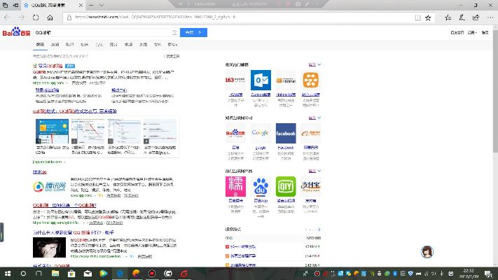Open the favorites hub icon
This screenshot has width=498, height=280.
pos(448,17)
